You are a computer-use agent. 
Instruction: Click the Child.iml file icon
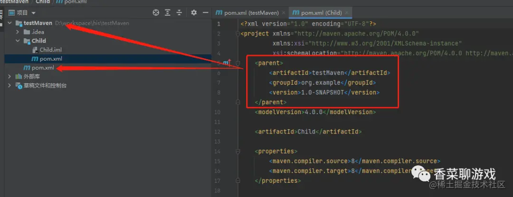35,50
